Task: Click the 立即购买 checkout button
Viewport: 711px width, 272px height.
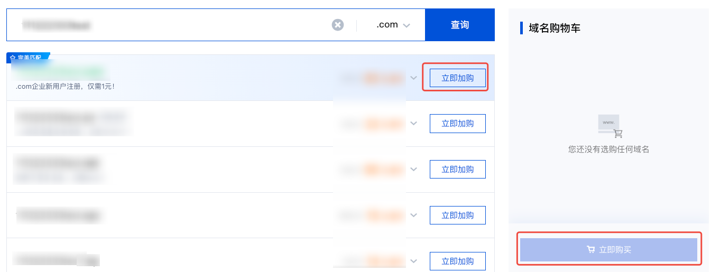Action: [608, 250]
